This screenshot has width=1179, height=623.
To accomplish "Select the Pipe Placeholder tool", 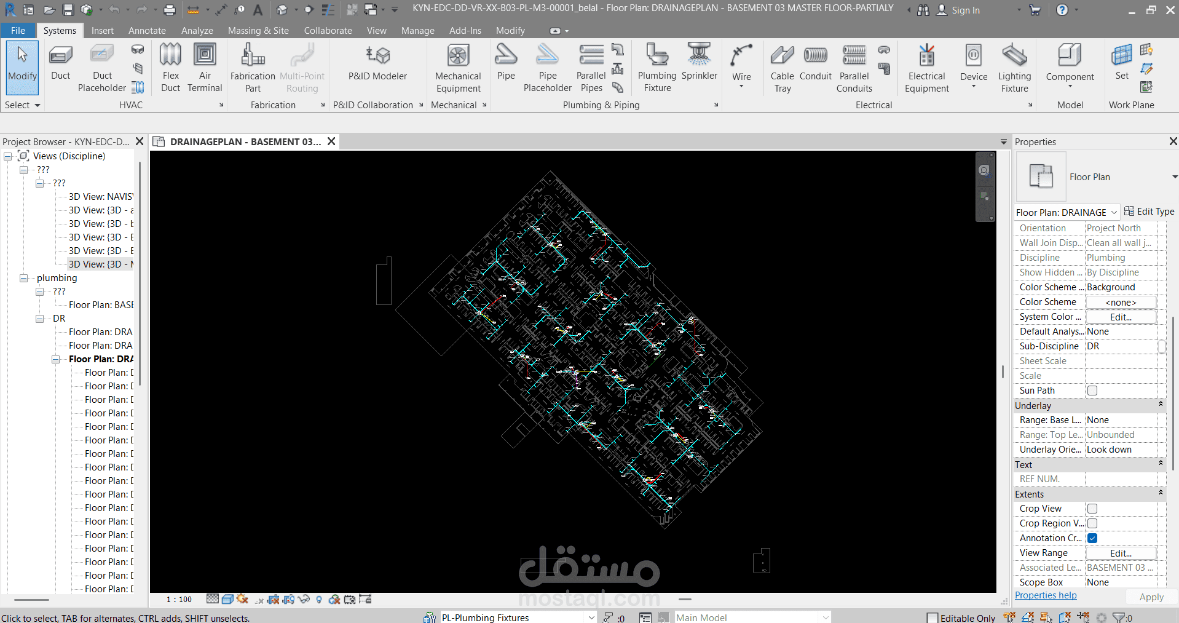I will coord(547,68).
